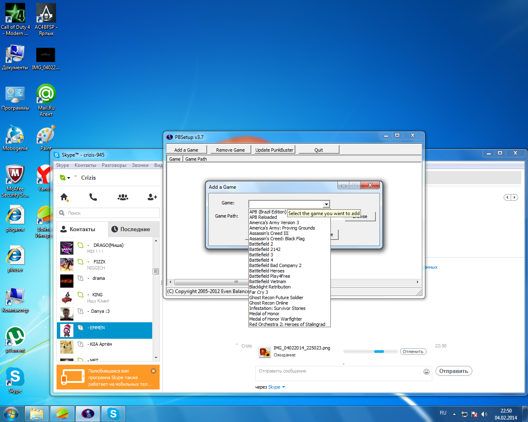Select contact KING in Skype list
Viewport: 528px width, 422px height.
105,298
